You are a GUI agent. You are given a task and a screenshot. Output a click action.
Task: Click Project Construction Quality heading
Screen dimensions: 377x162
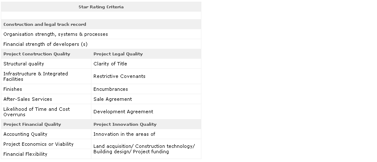pos(46,54)
